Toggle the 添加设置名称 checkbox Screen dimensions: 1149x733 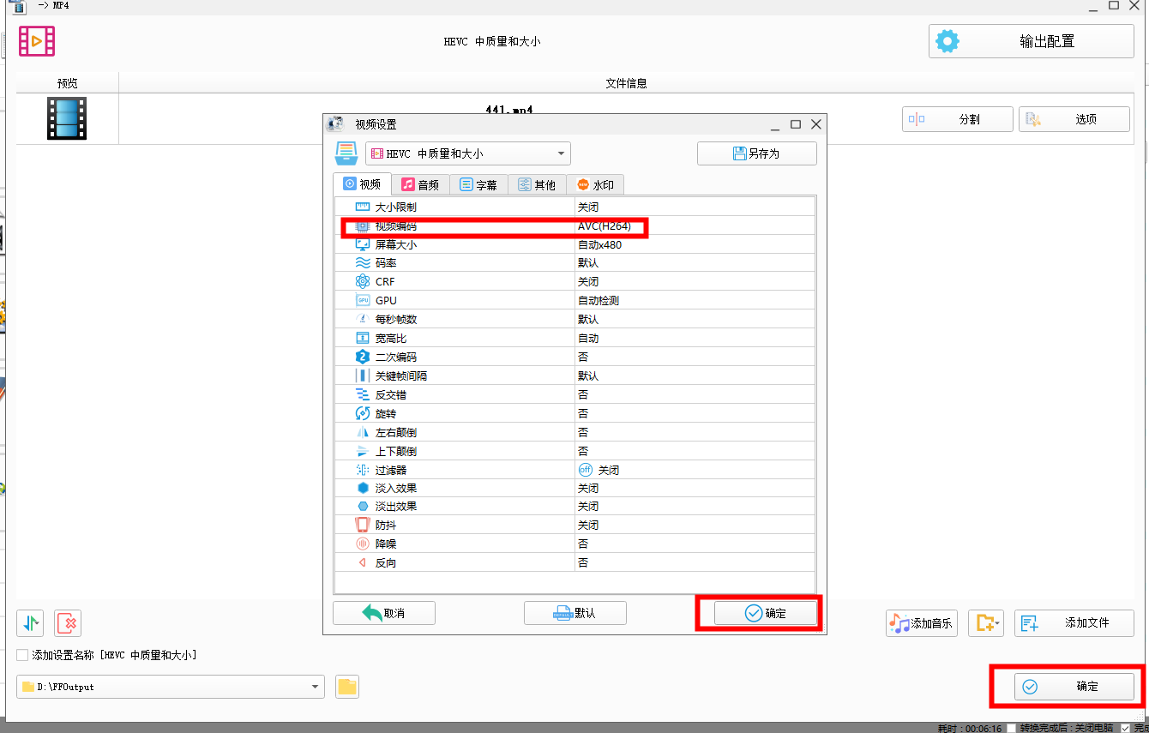point(23,655)
